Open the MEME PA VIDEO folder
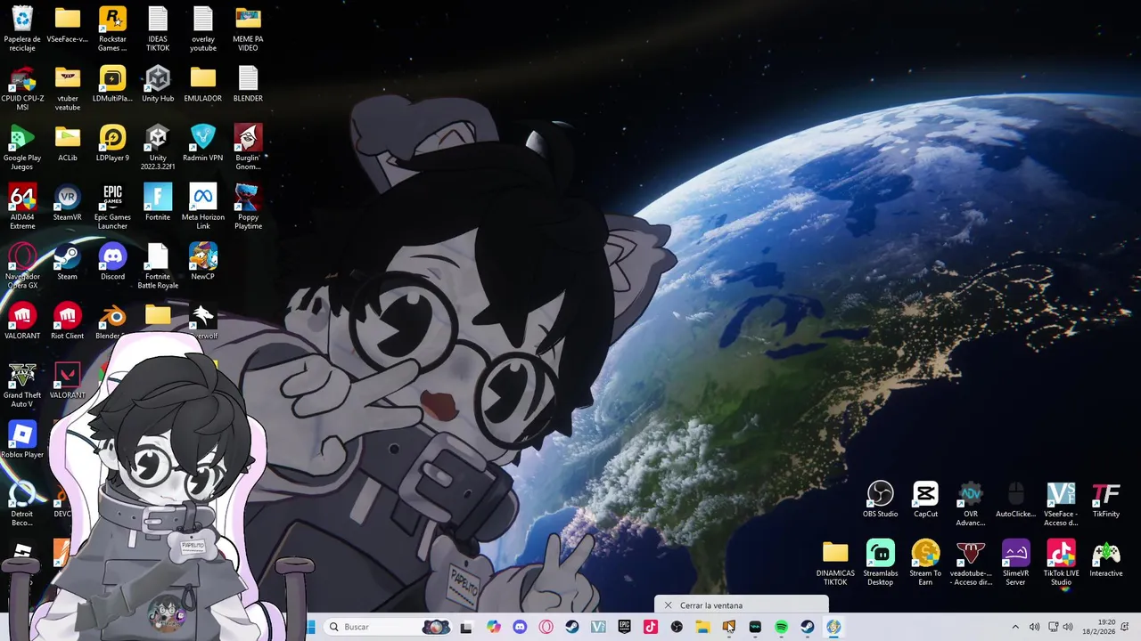 pyautogui.click(x=248, y=28)
